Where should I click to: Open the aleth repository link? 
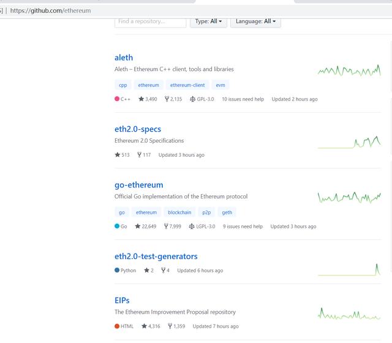124,58
